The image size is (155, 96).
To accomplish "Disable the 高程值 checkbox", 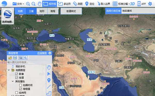I will pos(20,89).
